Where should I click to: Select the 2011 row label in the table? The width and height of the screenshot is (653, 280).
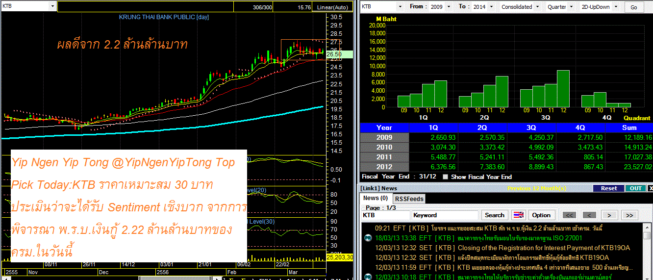pyautogui.click(x=384, y=157)
